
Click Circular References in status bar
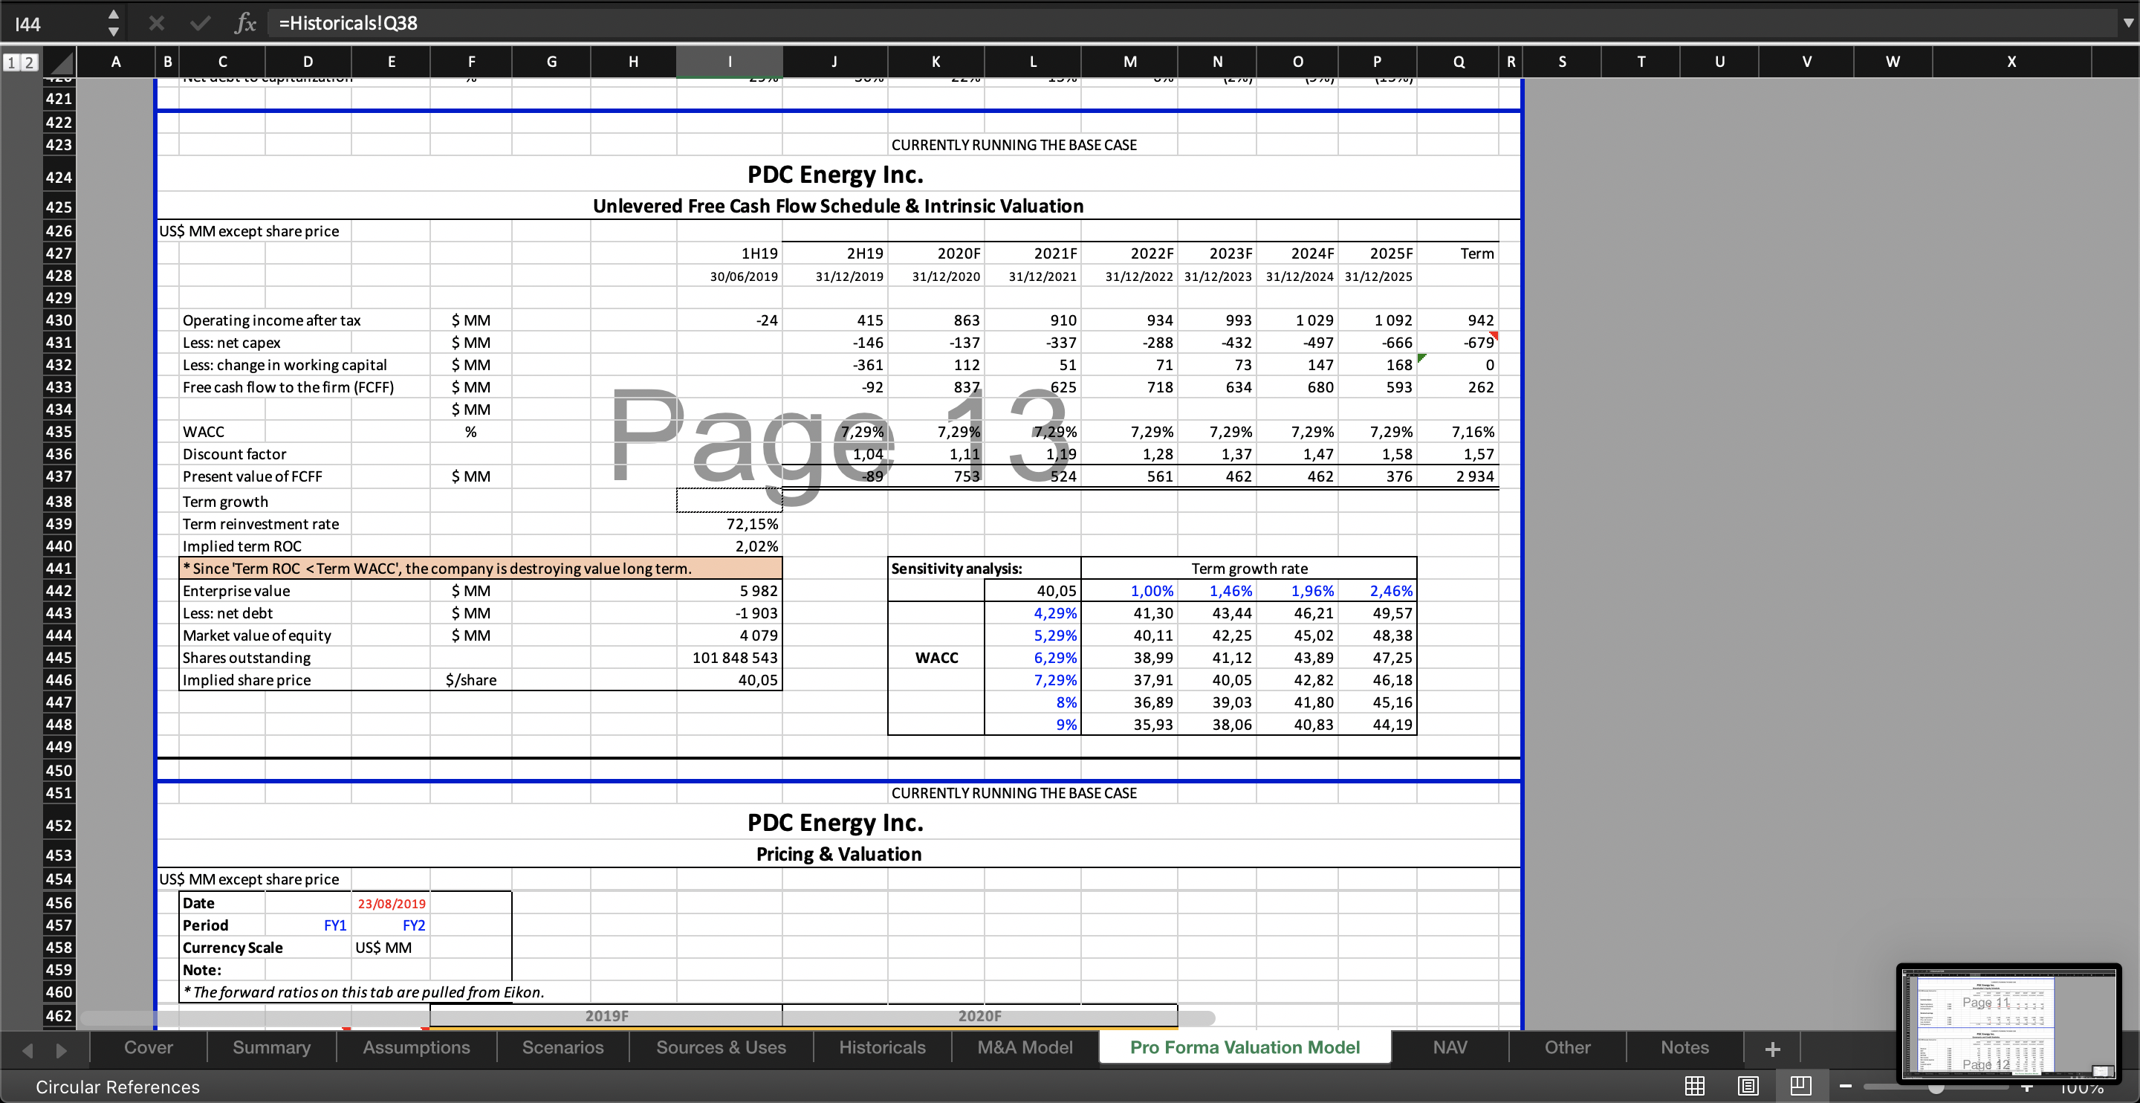118,1087
